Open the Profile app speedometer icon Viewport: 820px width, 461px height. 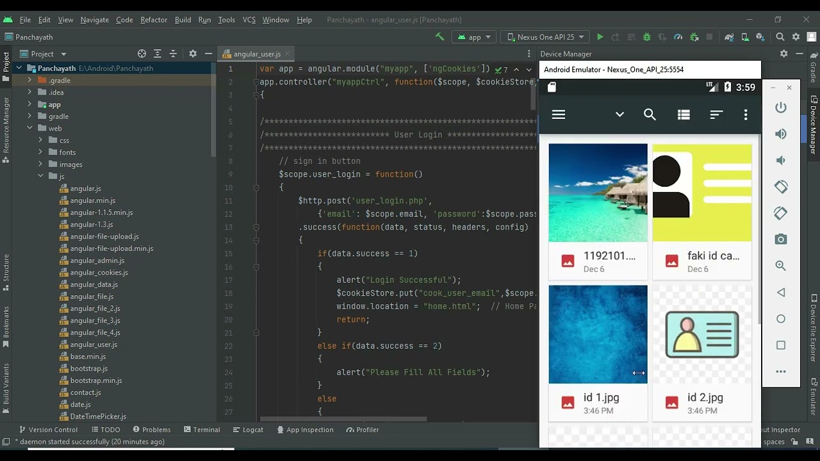[x=678, y=37]
